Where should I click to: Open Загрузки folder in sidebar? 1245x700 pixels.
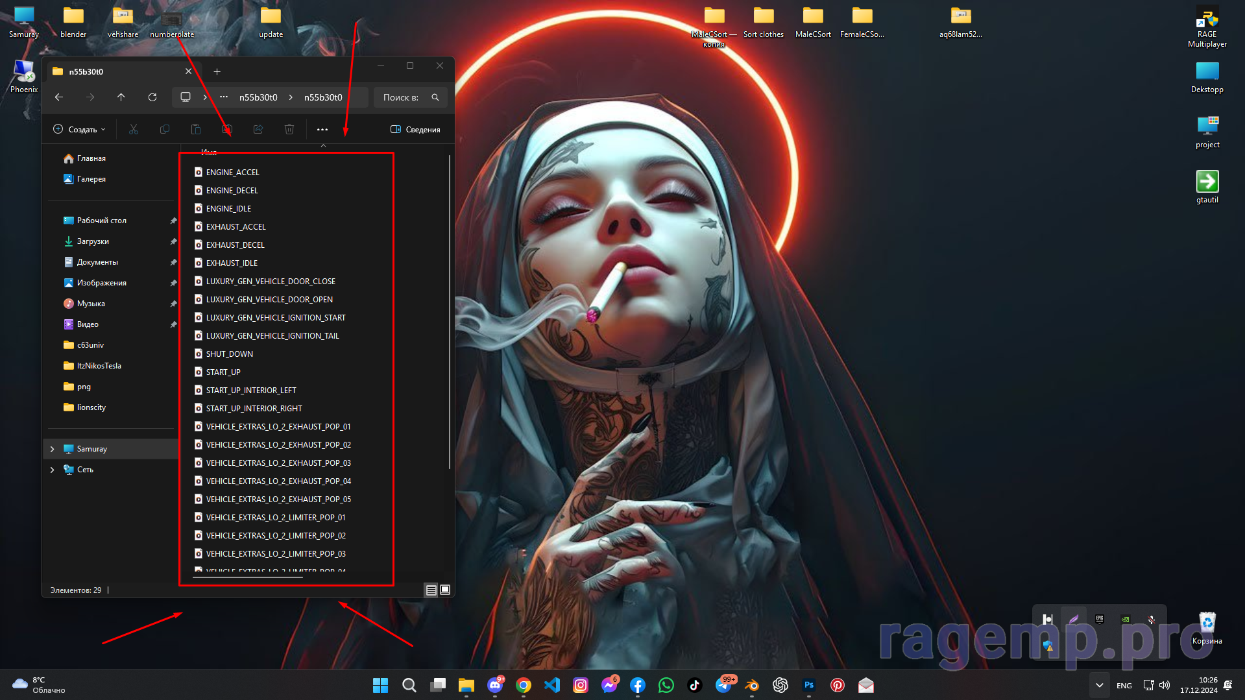(93, 241)
